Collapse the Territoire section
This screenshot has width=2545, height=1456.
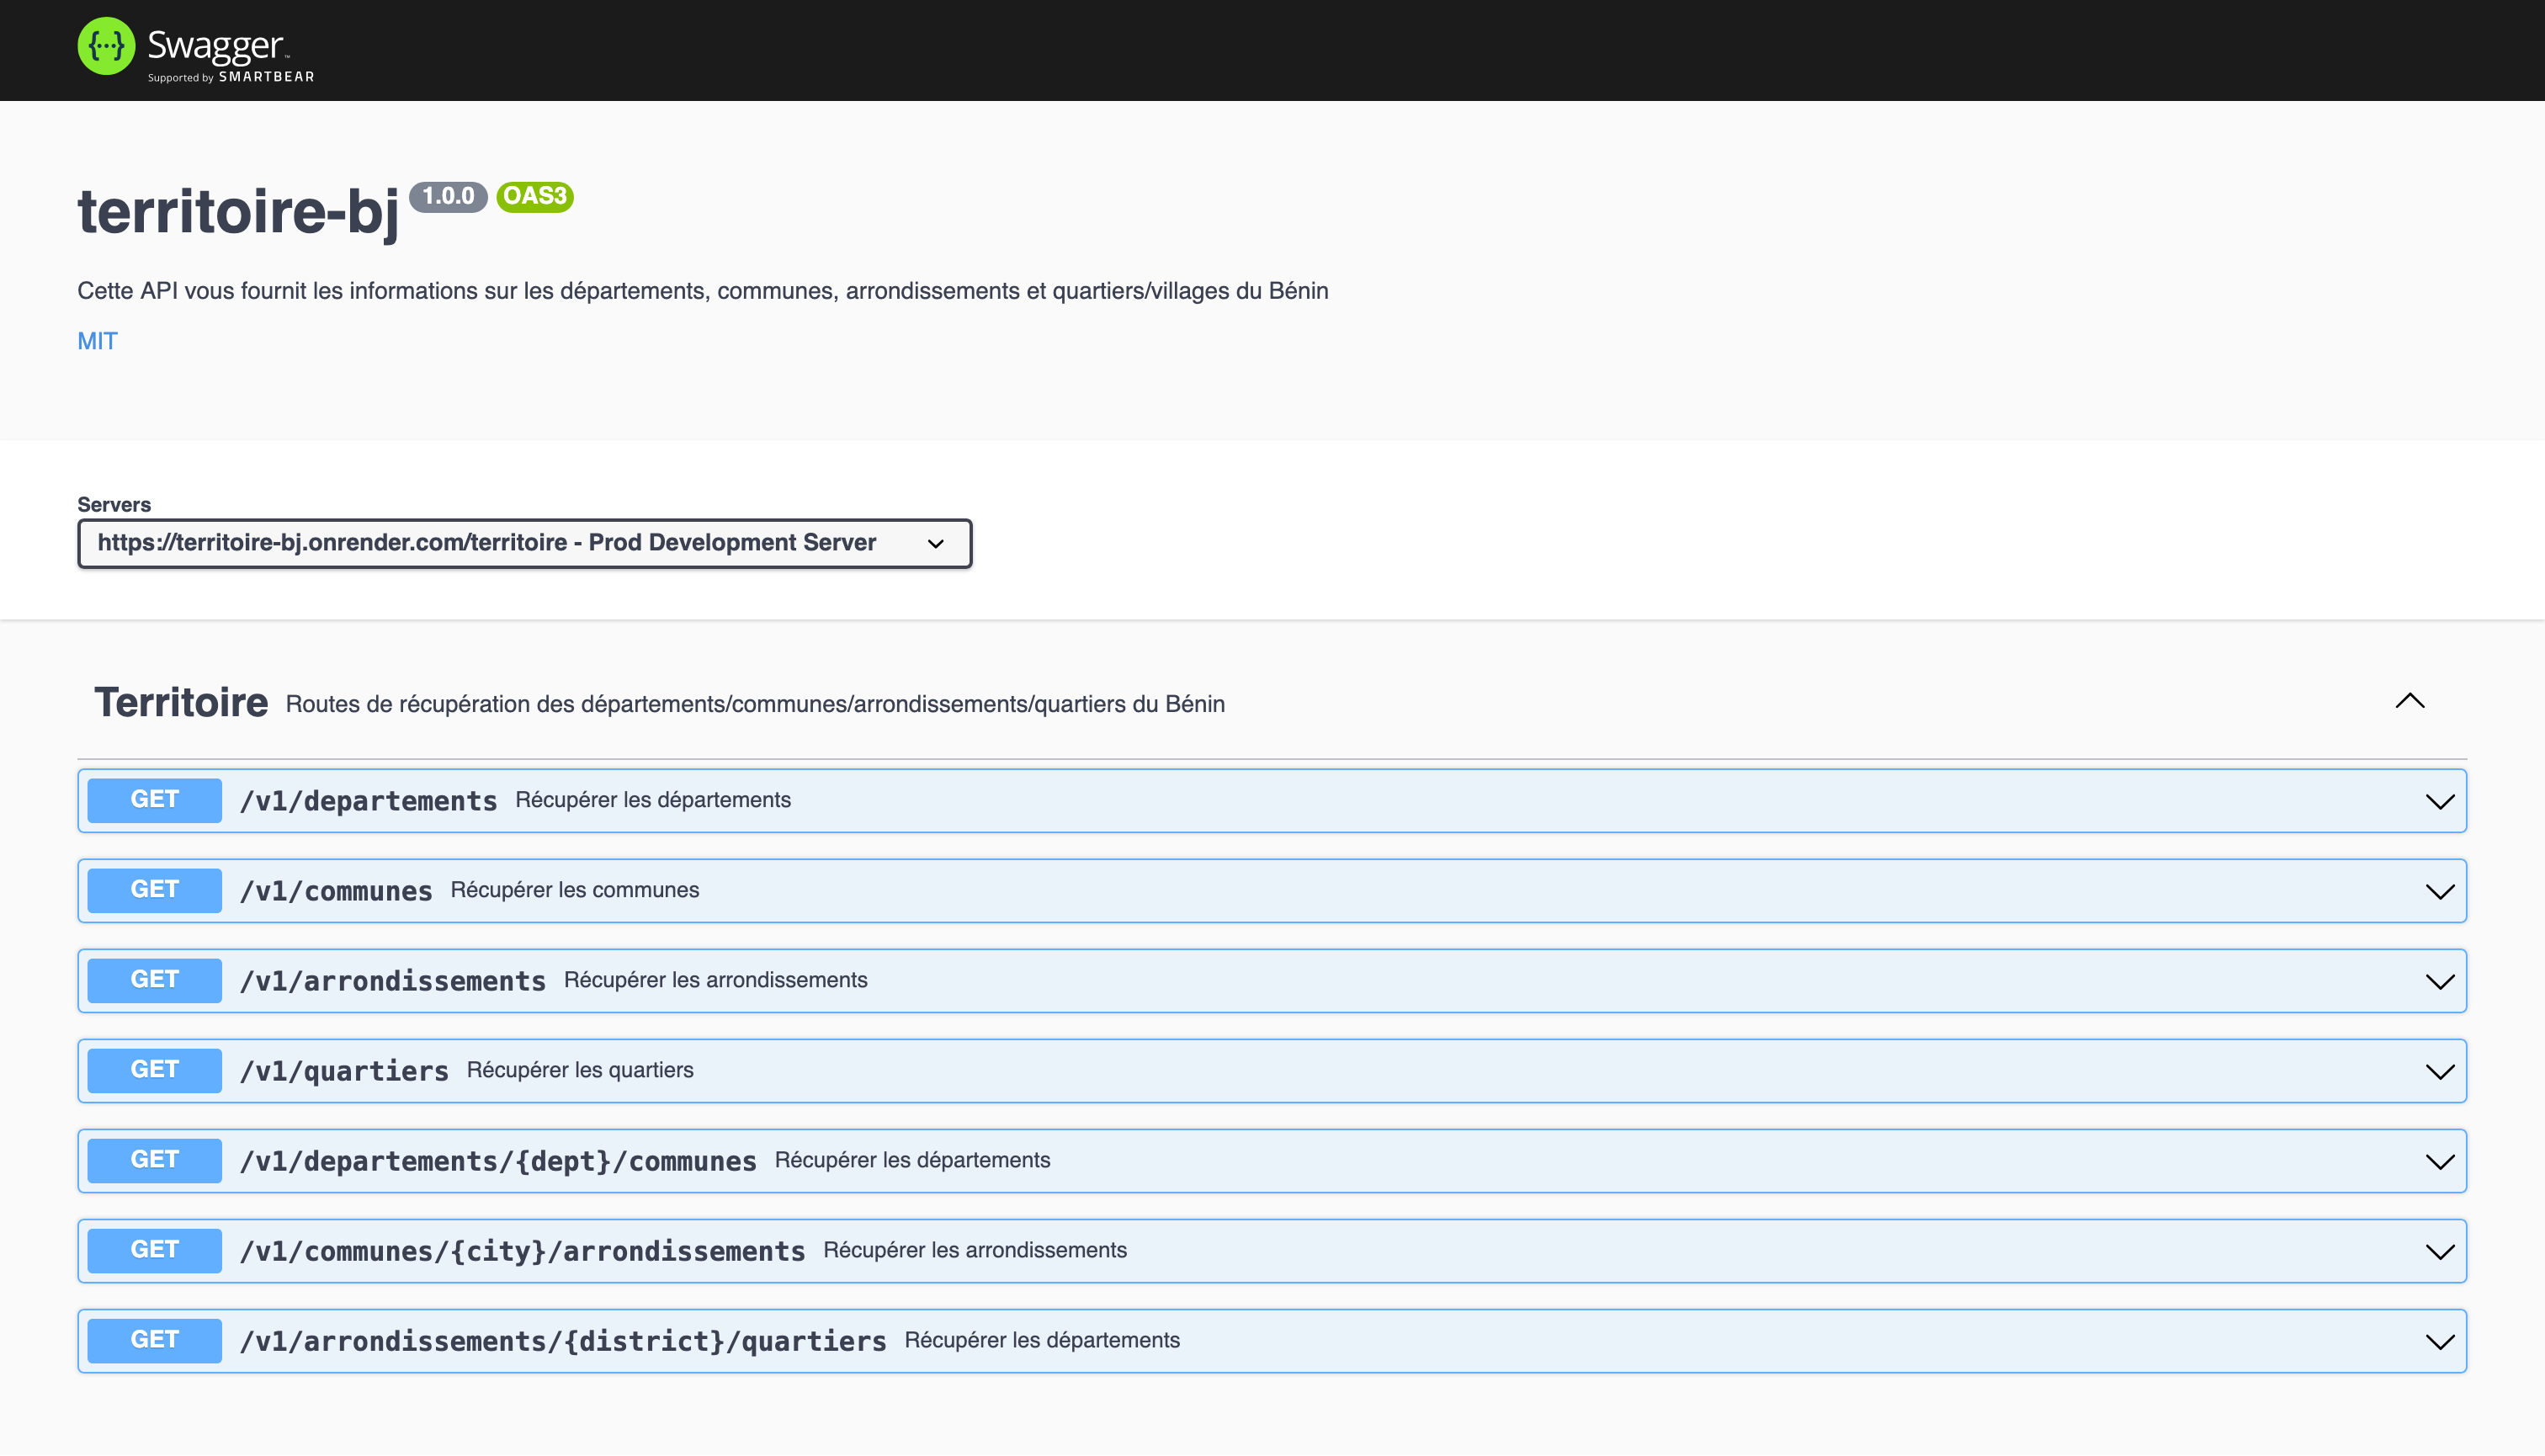point(2410,701)
